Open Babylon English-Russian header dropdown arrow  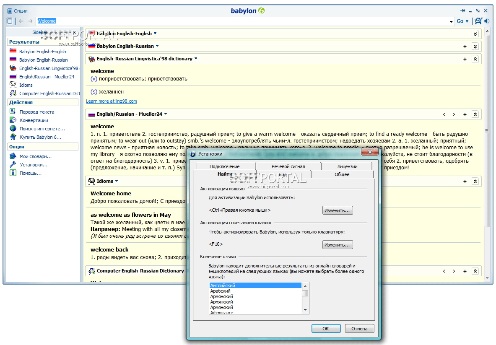157,46
